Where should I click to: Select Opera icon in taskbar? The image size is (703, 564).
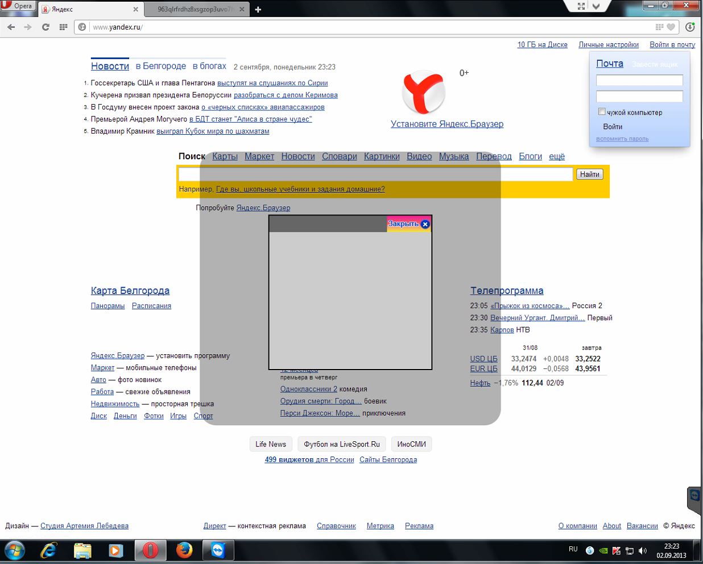tap(150, 551)
